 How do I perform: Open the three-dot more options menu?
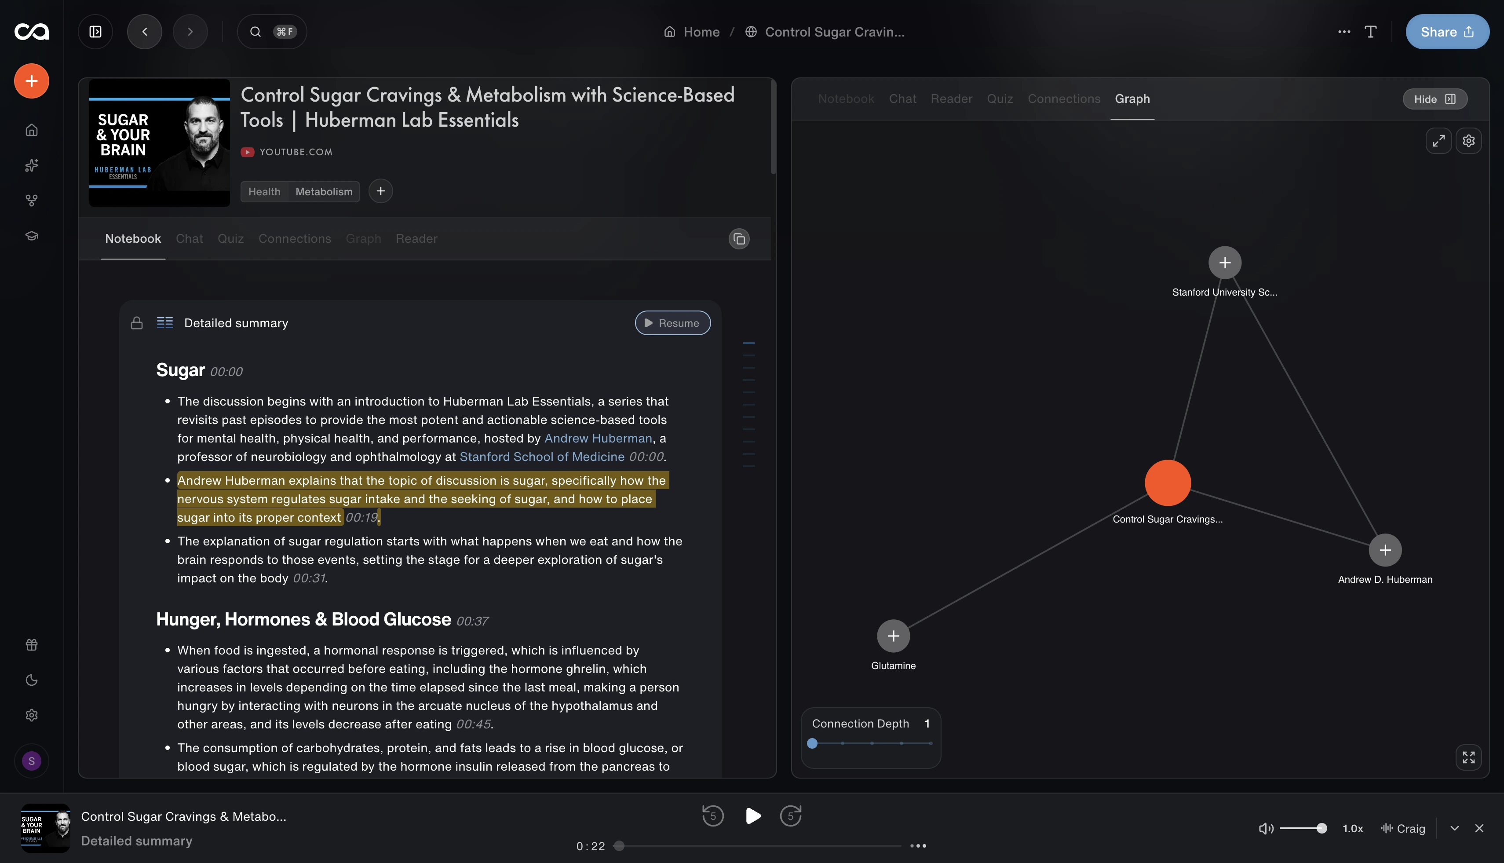click(x=1344, y=31)
